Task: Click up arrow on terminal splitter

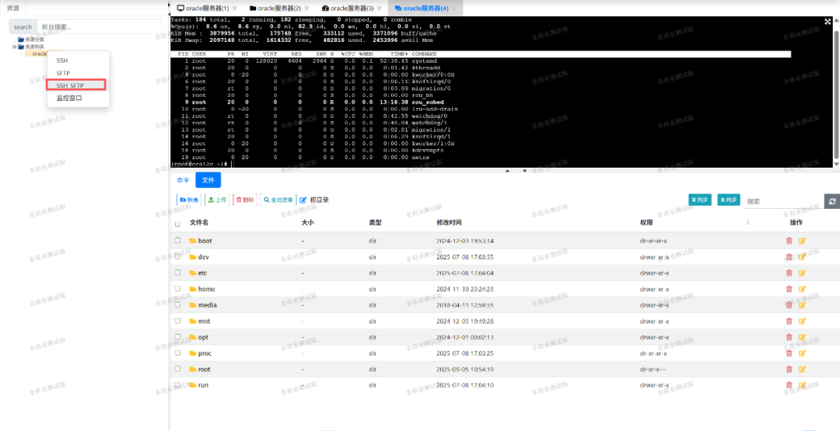Action: coord(507,171)
